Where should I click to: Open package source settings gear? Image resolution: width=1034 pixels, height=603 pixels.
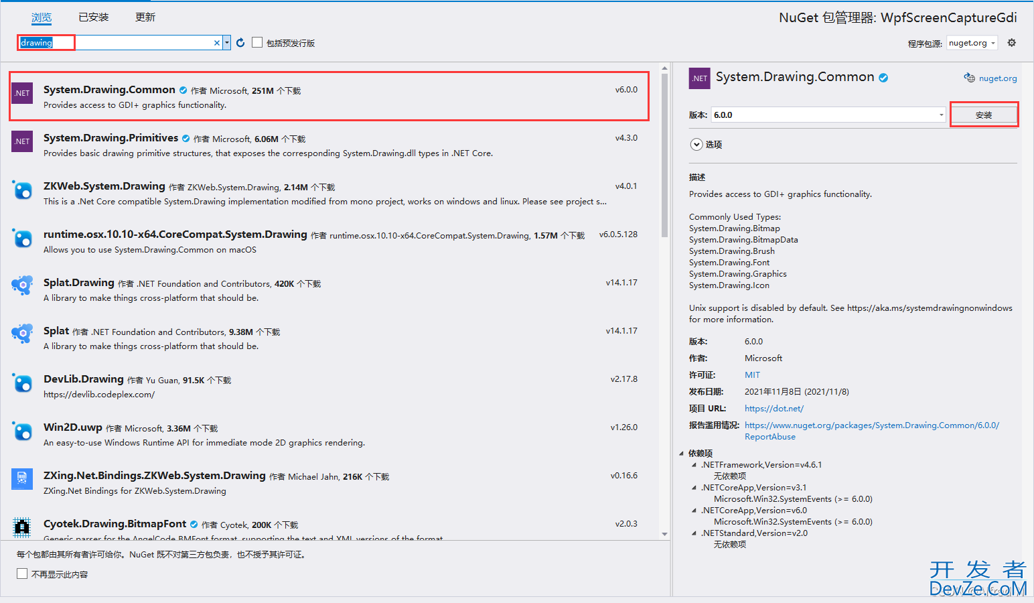coord(1011,42)
